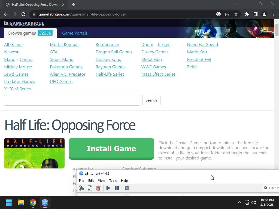
Task: Click the qBittorrent taskbar icon
Action: pyautogui.click(x=45, y=202)
